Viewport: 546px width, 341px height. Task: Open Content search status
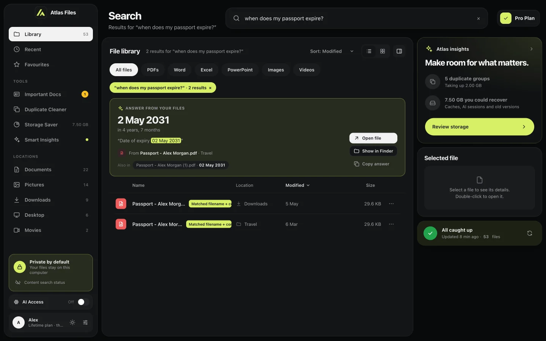pyautogui.click(x=40, y=282)
